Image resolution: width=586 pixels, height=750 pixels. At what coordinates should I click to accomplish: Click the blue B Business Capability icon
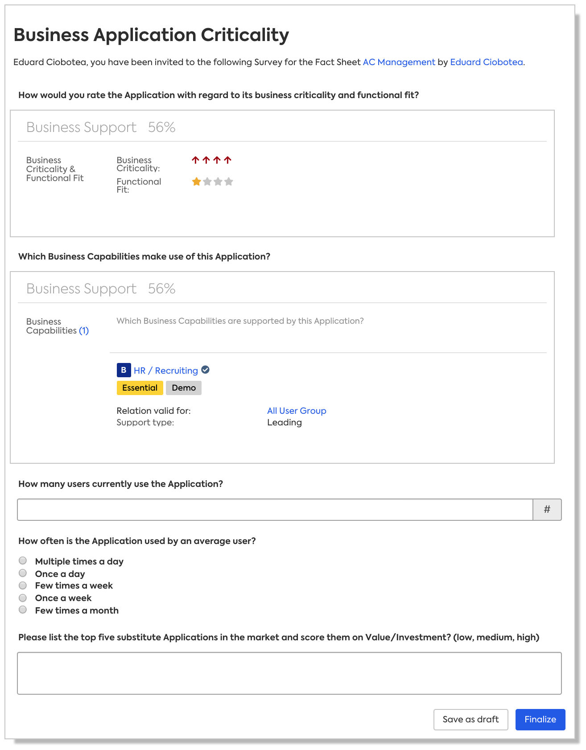[x=124, y=370]
